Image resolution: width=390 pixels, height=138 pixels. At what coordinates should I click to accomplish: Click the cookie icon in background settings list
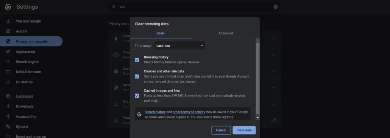[x=116, y=71]
